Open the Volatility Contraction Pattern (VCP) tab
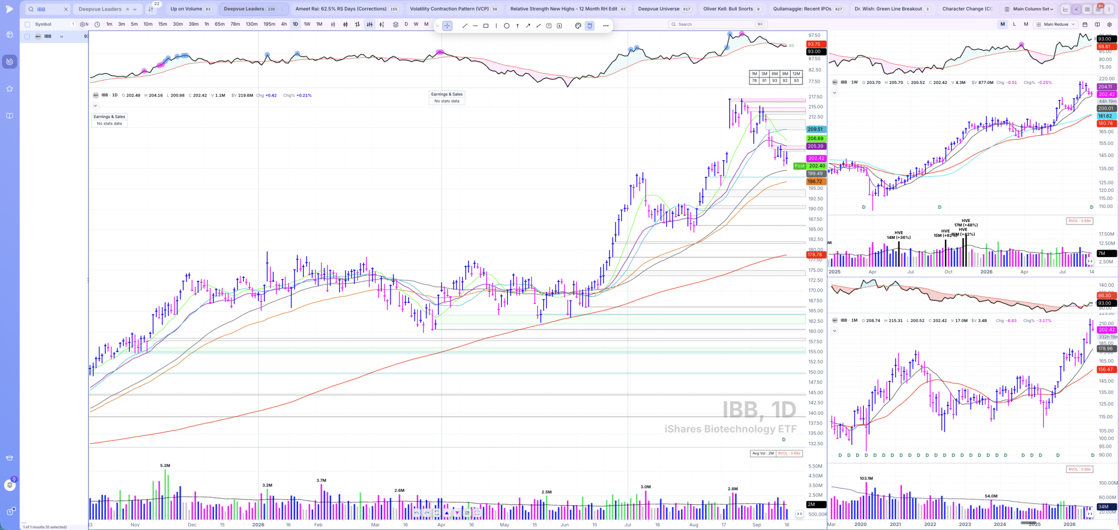The height and width of the screenshot is (530, 1119). 454,9
